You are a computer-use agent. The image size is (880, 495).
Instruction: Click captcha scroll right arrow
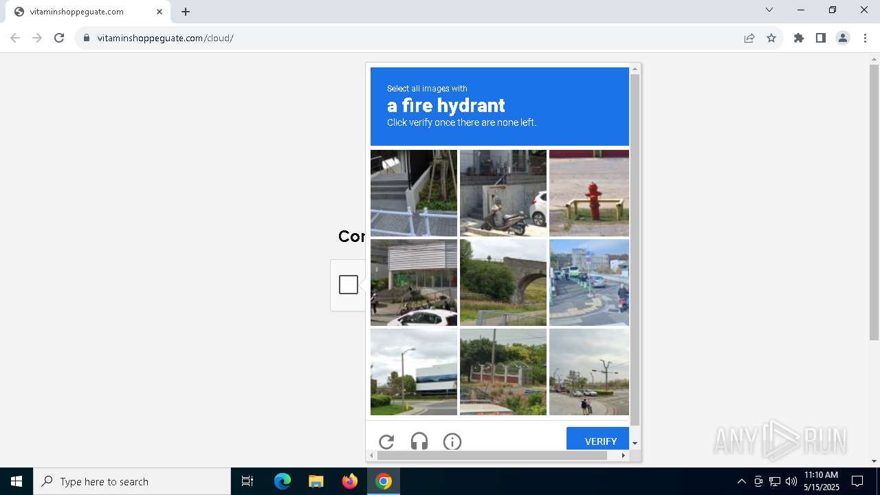click(x=624, y=455)
